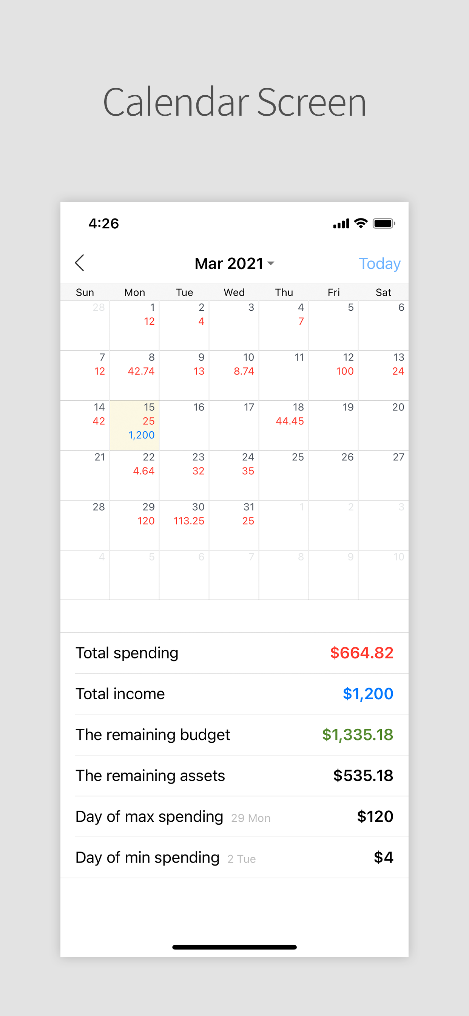Open Day of min spending row

point(234,858)
